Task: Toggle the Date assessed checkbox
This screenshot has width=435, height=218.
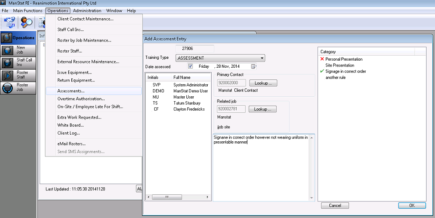Action: (x=190, y=66)
